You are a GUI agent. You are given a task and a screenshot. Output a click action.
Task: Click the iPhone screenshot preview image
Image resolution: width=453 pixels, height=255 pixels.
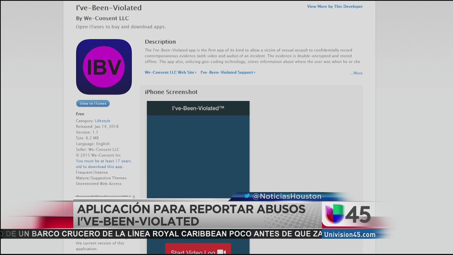(x=198, y=156)
